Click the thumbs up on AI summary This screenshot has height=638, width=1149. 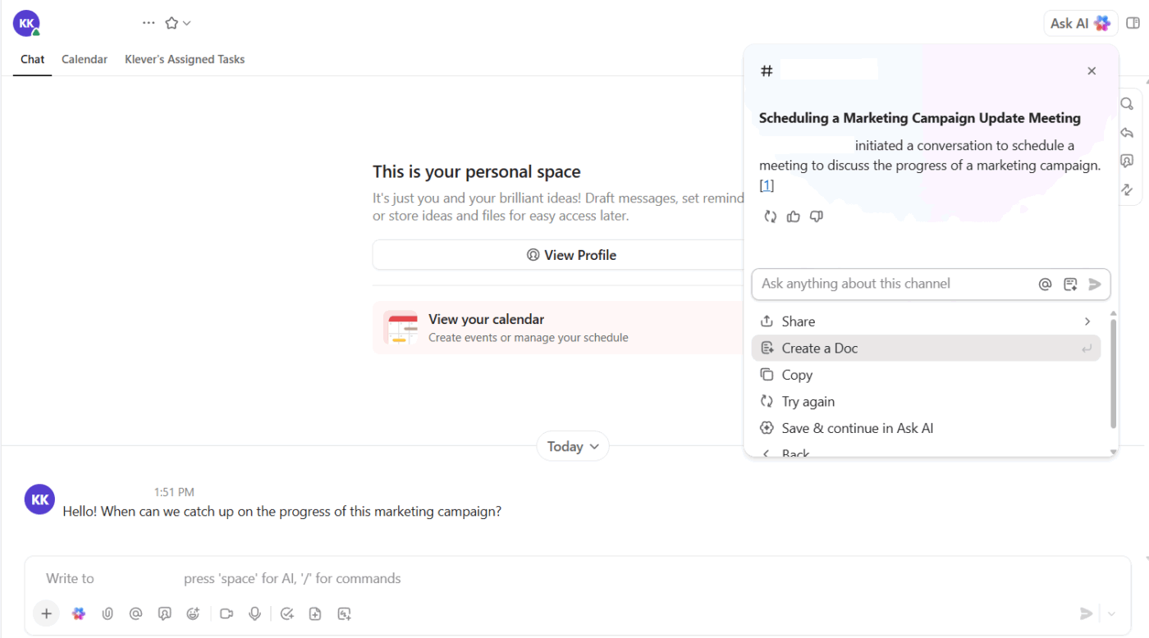pyautogui.click(x=793, y=216)
